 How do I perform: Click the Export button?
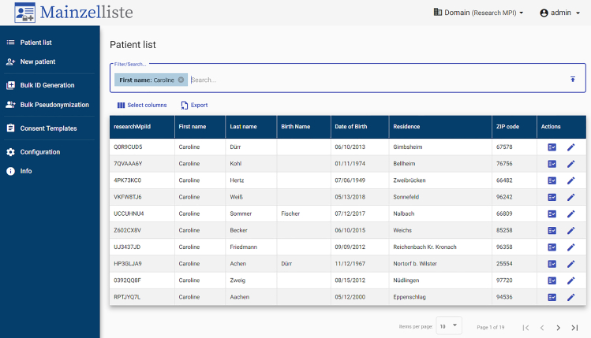tap(194, 105)
